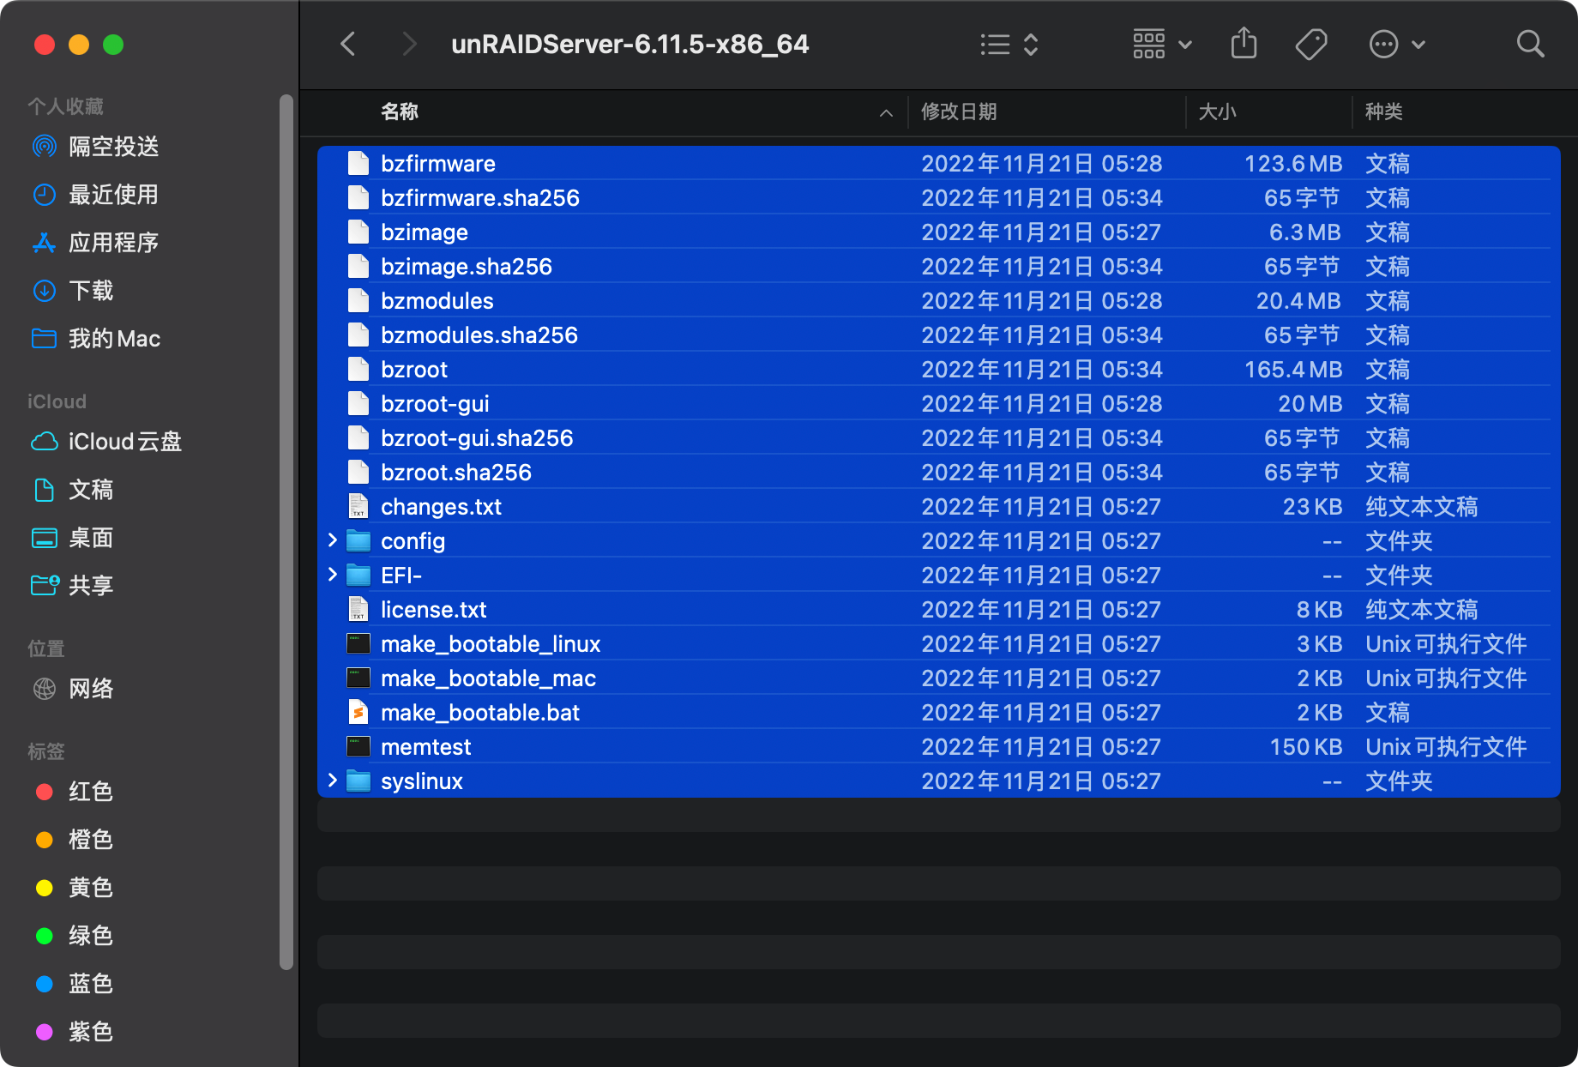The image size is (1578, 1067).
Task: Select the 蓝色 tag dot
Action: click(45, 984)
